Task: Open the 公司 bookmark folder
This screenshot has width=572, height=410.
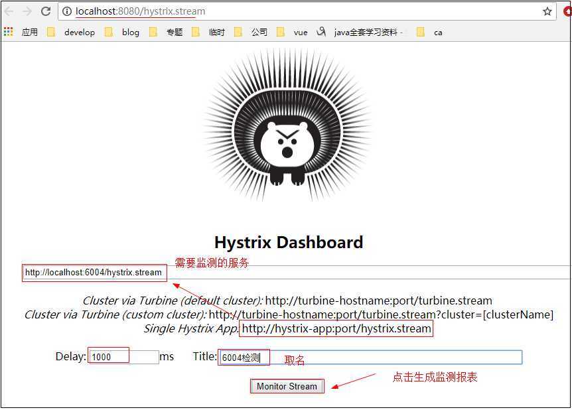Action: click(x=251, y=32)
